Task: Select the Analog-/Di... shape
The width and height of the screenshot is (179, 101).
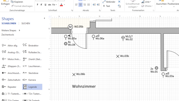Action: tap(11, 52)
